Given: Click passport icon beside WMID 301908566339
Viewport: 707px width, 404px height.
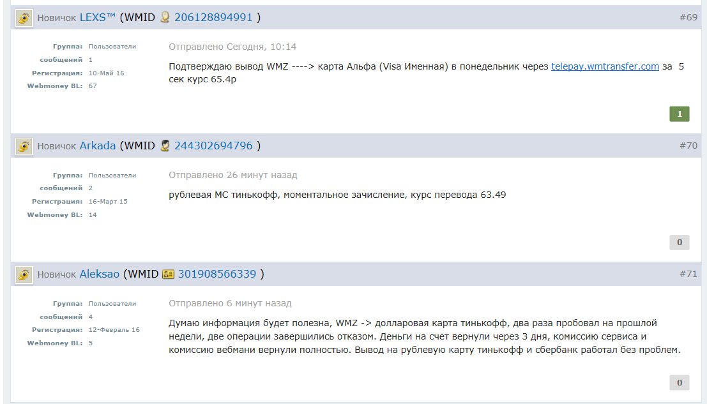Looking at the screenshot, I should pos(168,274).
